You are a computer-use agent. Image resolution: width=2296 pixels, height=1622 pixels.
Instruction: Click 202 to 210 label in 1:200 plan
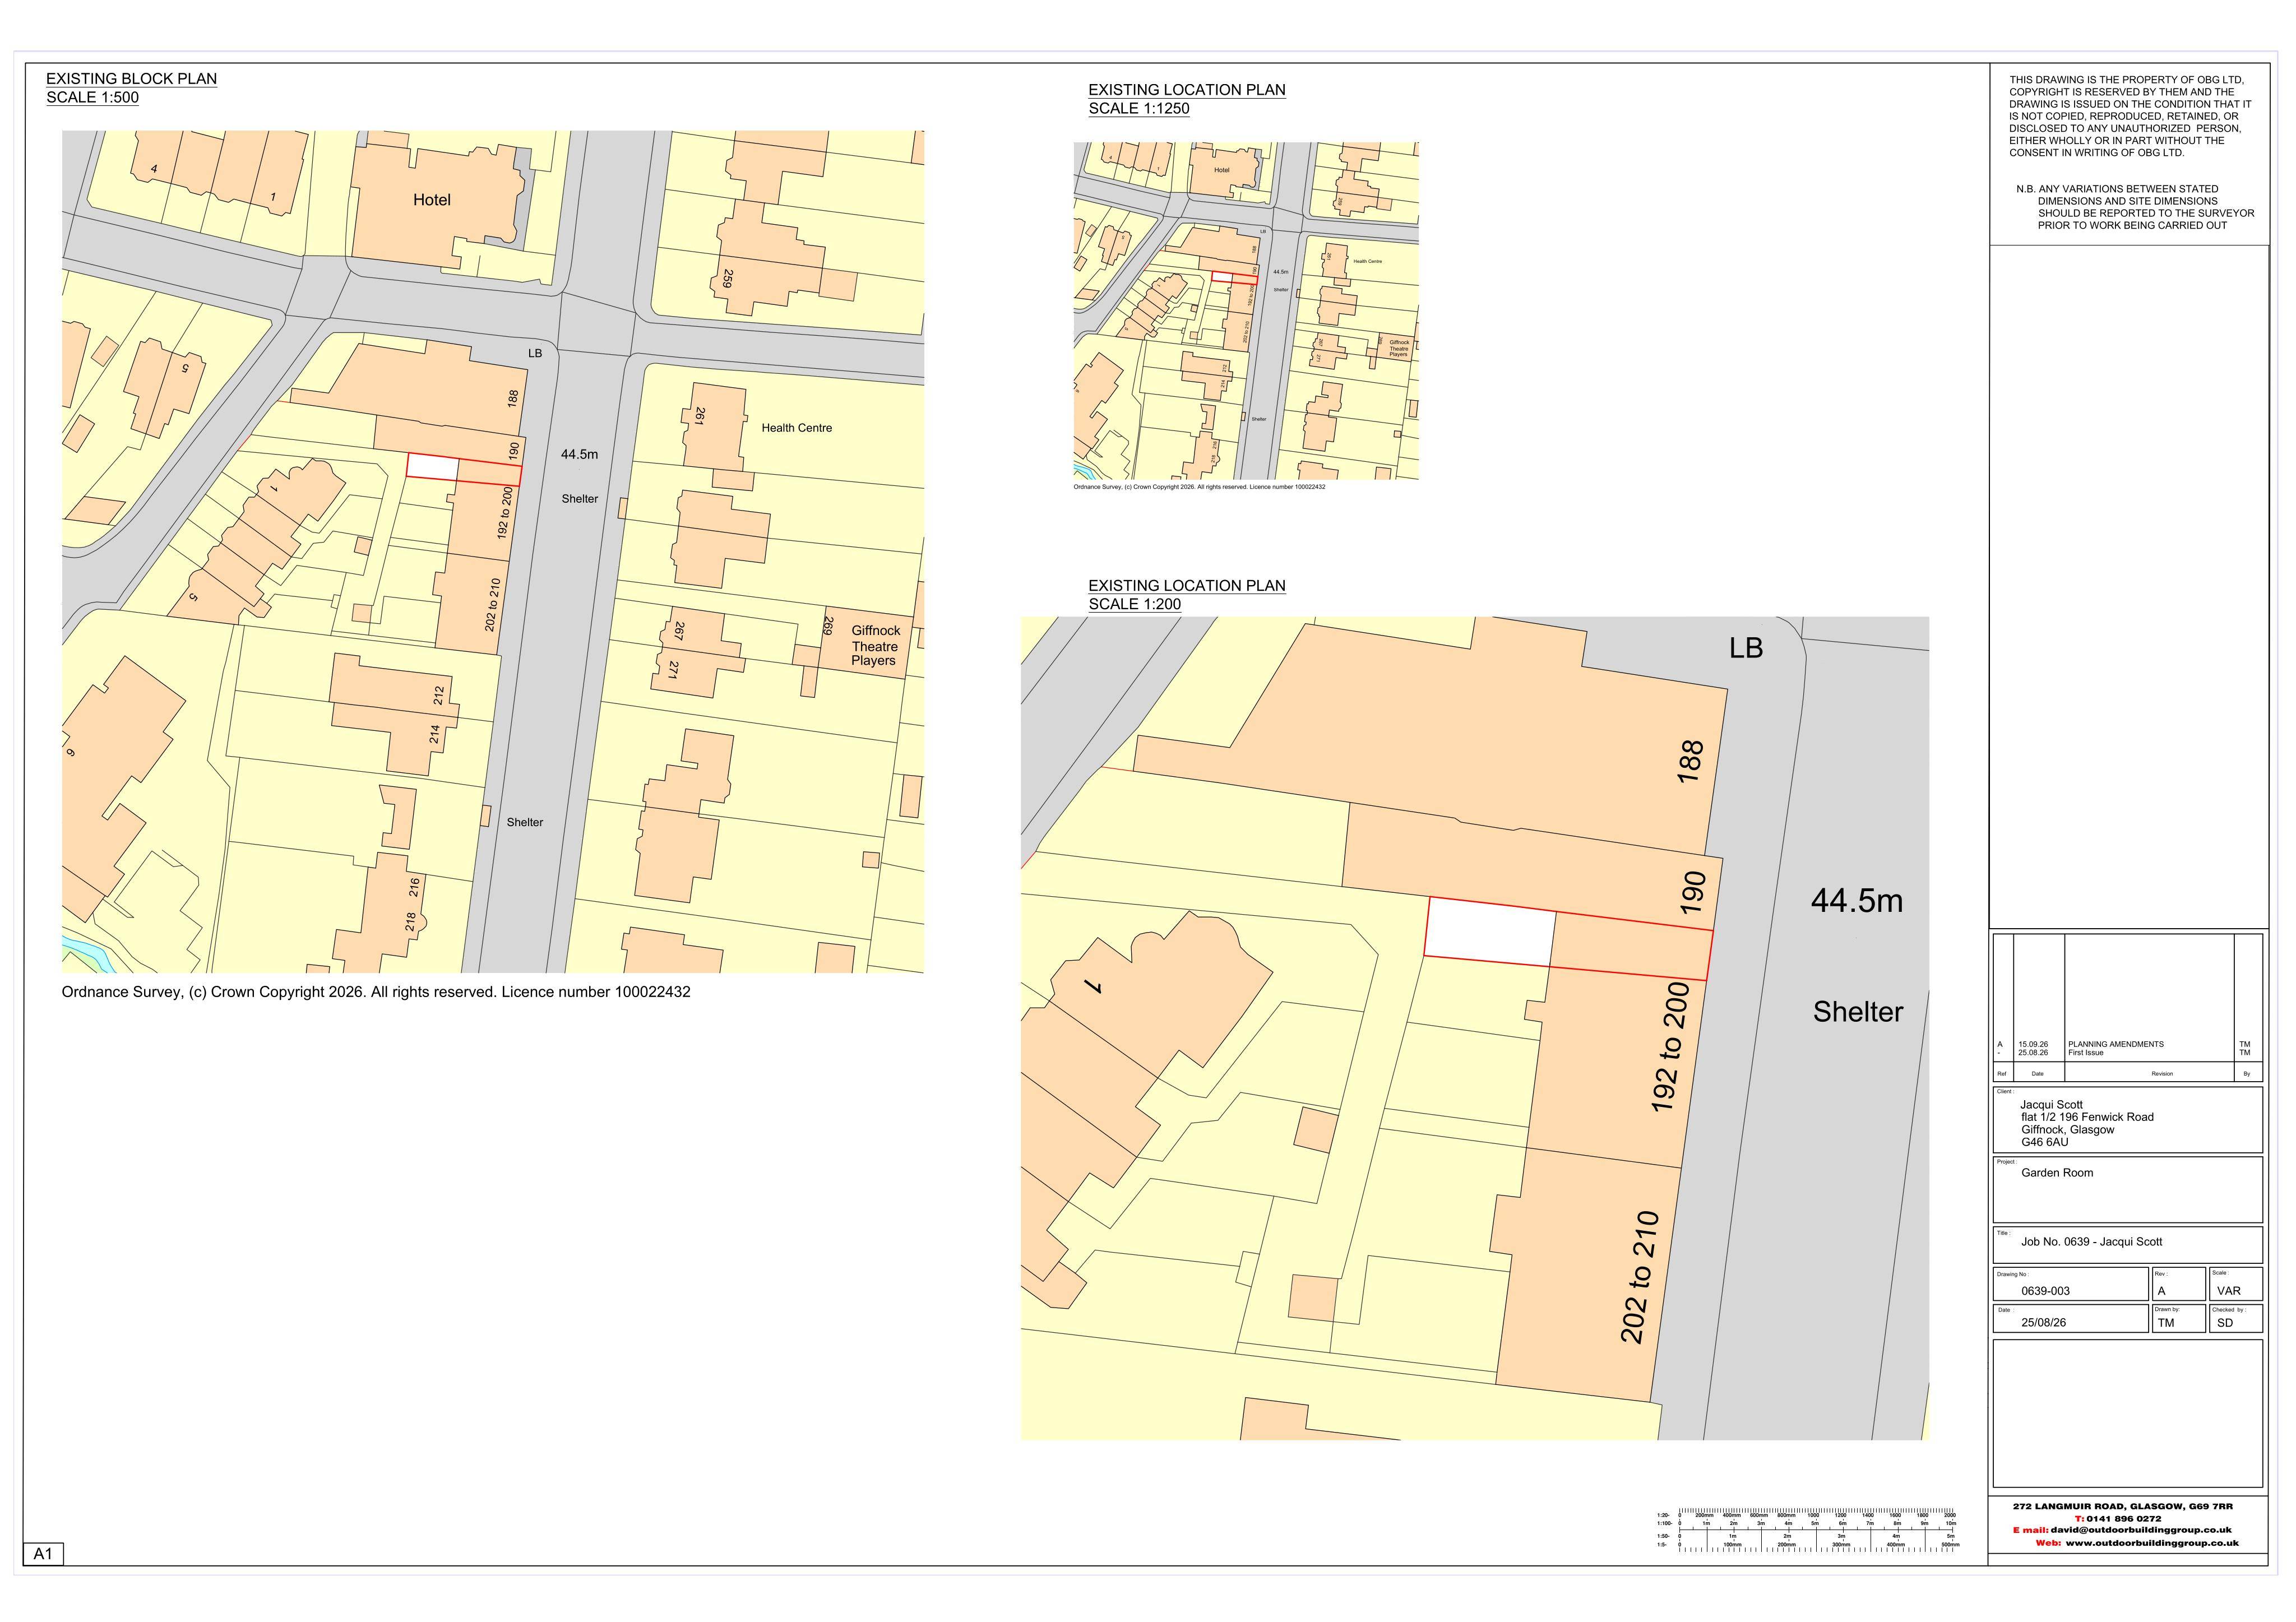[1639, 1277]
